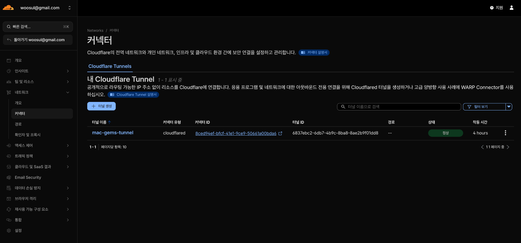Open the user profile icon
Screen dimensions: 521x243
[x=511, y=7]
